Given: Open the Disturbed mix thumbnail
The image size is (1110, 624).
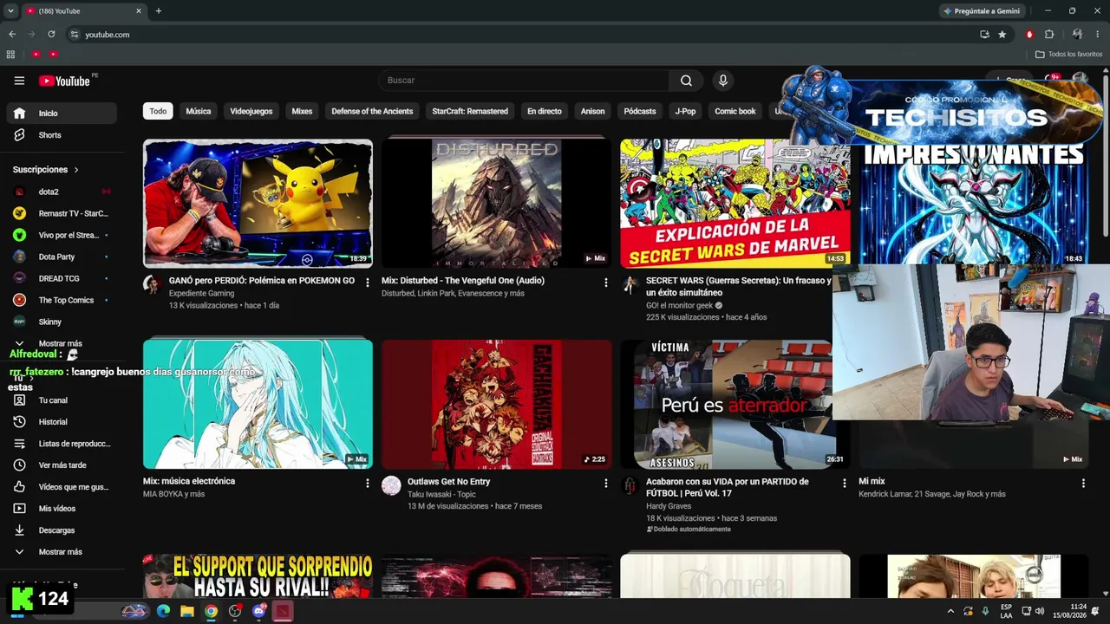Looking at the screenshot, I should 497,204.
